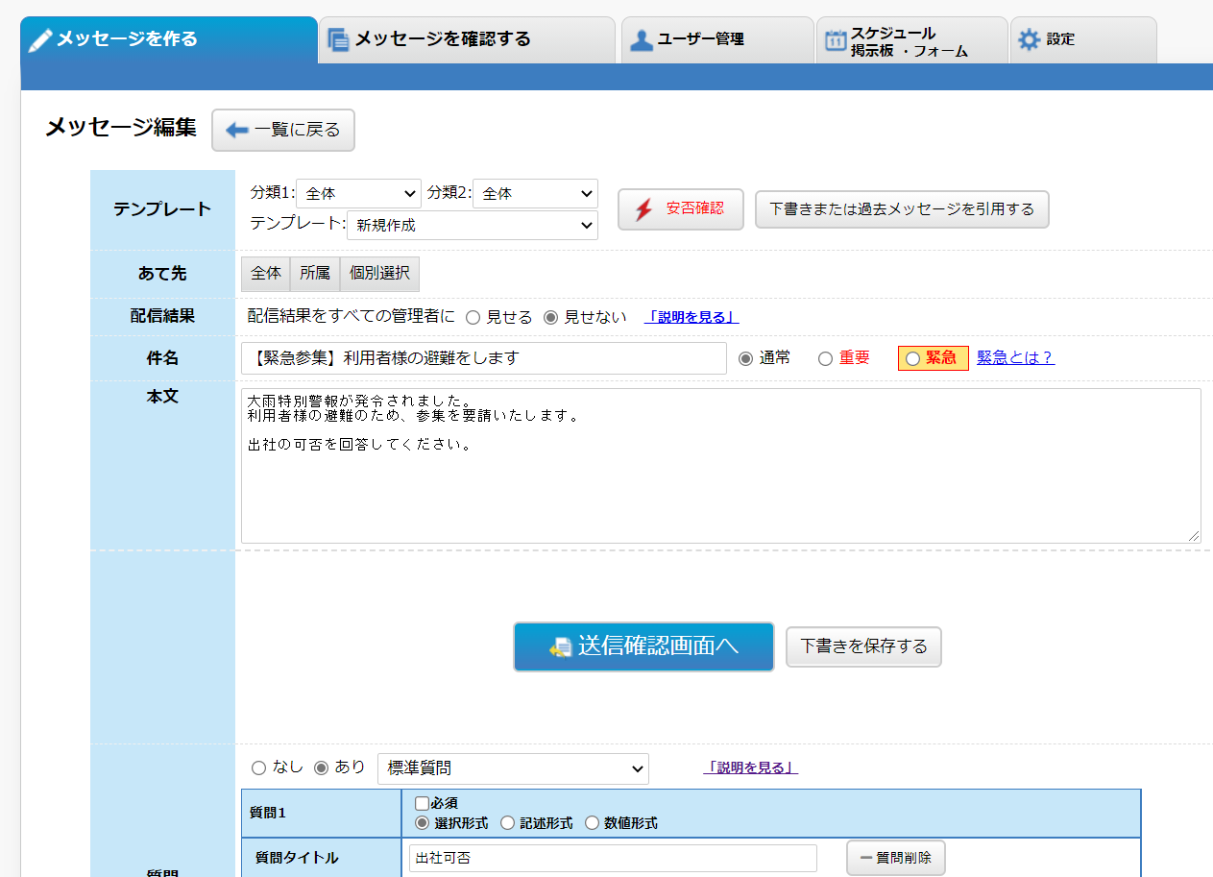Click into the 質問タイトル input field
1213x877 pixels.
point(613,858)
